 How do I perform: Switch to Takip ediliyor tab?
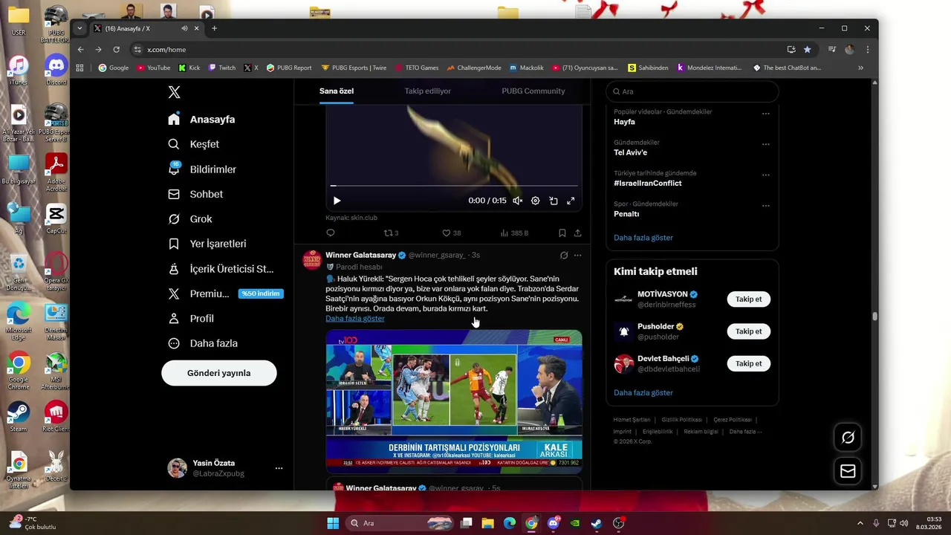(x=428, y=91)
